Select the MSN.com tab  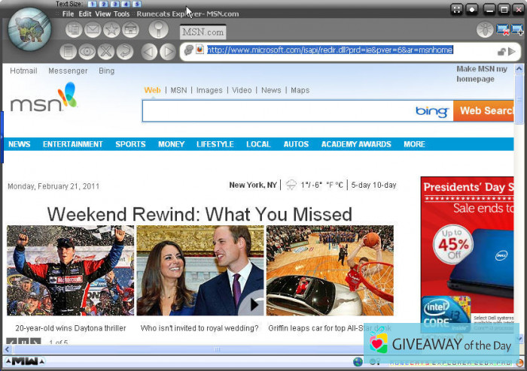[x=203, y=32]
